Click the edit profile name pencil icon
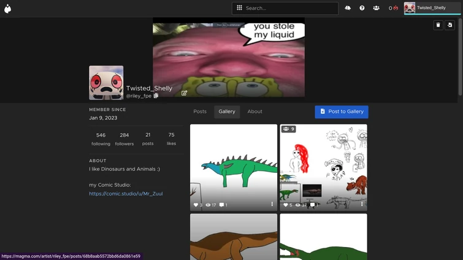The width and height of the screenshot is (463, 260). click(x=184, y=93)
